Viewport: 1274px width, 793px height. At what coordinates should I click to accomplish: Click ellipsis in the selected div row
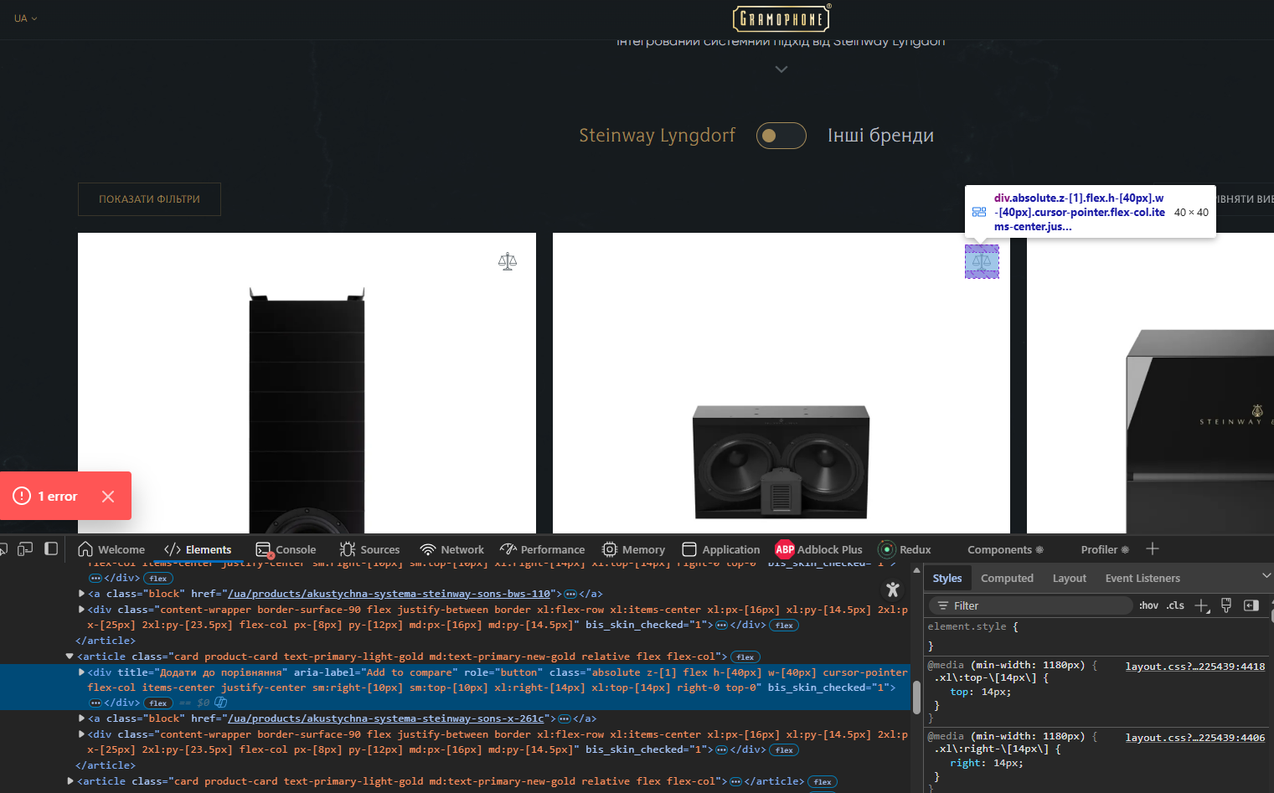(x=95, y=703)
